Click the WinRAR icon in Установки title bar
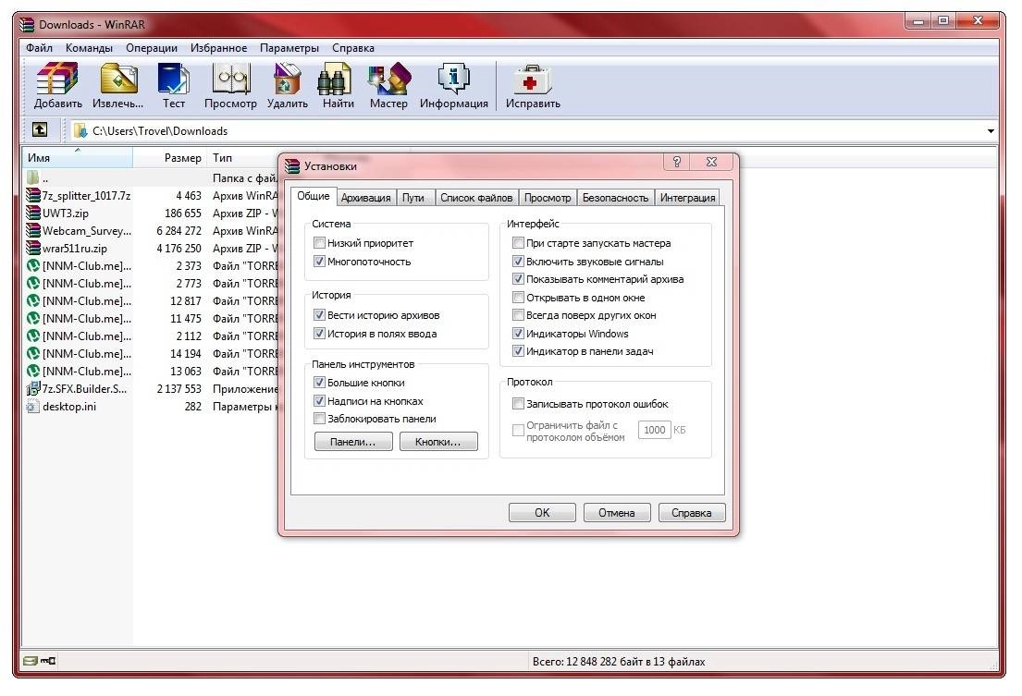 tap(292, 166)
